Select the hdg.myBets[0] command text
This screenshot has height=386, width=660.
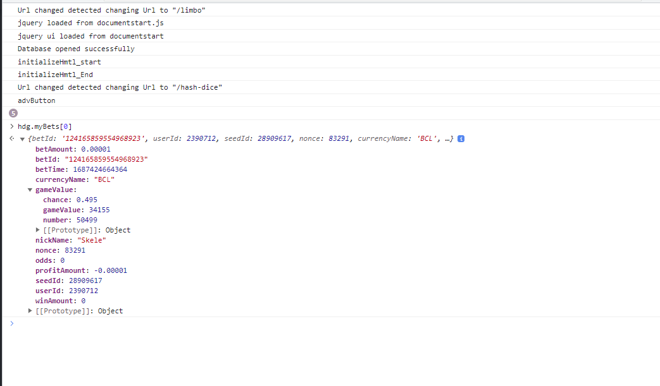click(49, 126)
